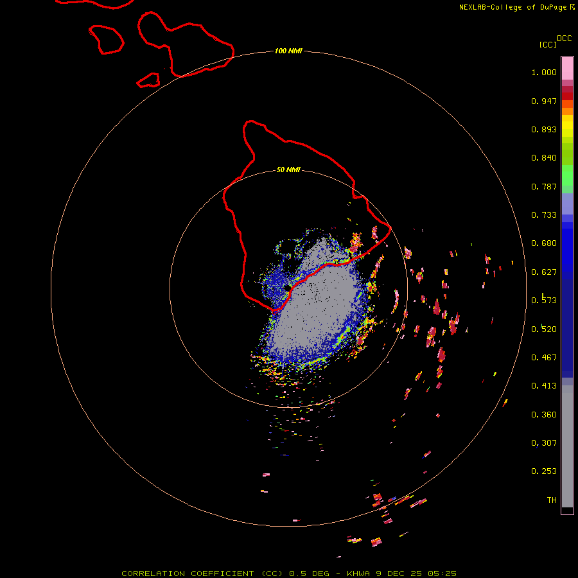Click the 0.413 value on the color scale

(x=544, y=386)
